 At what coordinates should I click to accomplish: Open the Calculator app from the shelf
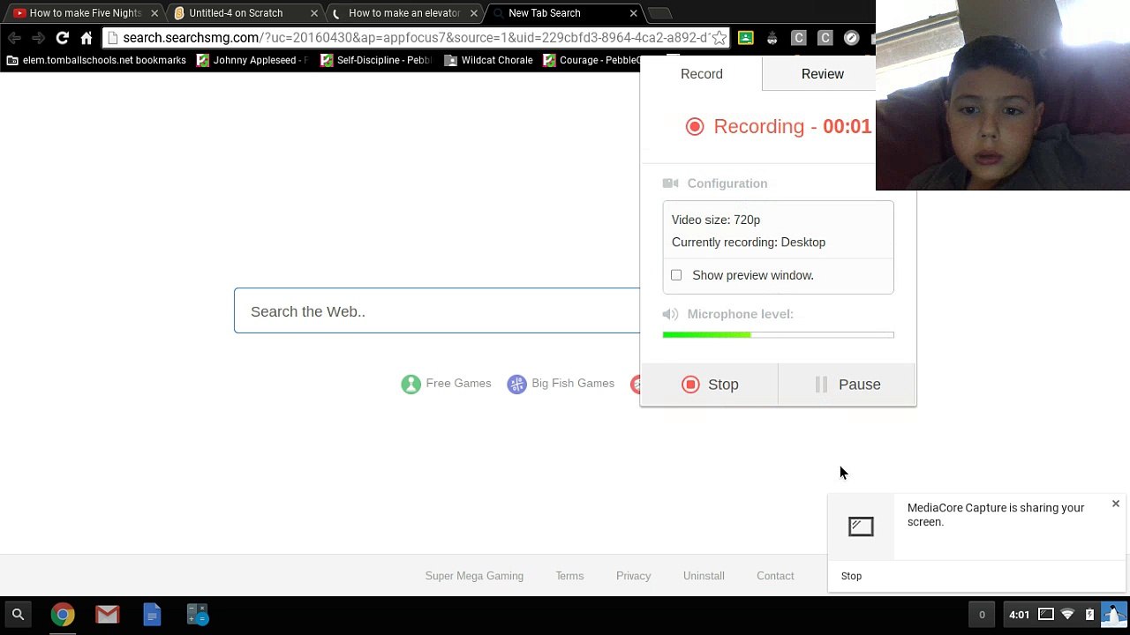coord(198,615)
